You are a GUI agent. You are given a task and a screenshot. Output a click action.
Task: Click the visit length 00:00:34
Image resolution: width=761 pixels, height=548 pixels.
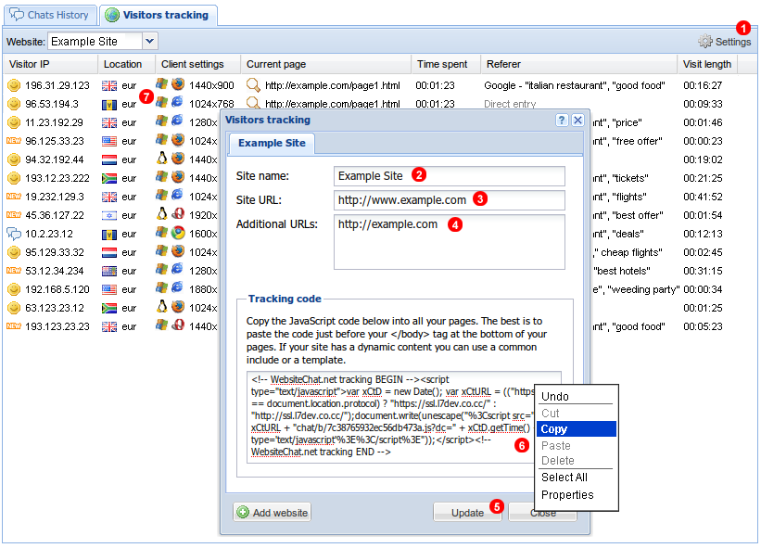[x=703, y=289]
